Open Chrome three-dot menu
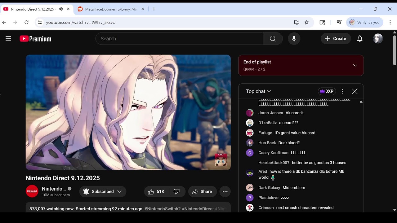Screen dimensions: 397x223 [x=390, y=22]
